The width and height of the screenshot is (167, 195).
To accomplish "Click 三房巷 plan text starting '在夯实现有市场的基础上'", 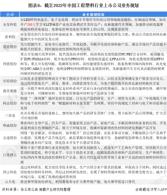I will [x=93, y=115].
